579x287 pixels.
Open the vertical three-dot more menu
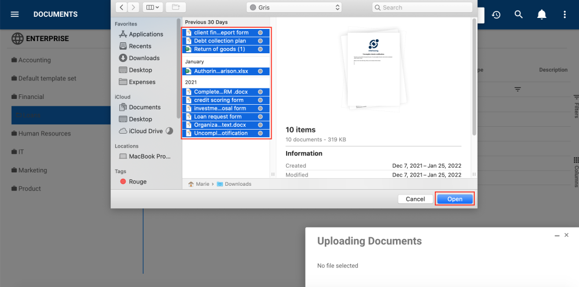coord(564,14)
